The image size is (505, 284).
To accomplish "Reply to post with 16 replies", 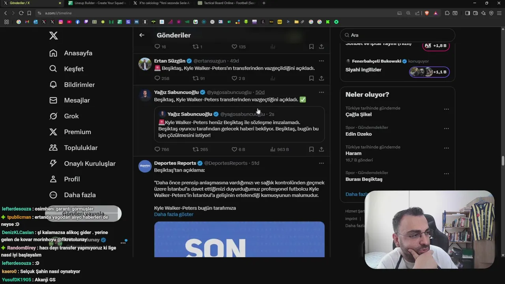I will click(x=160, y=47).
